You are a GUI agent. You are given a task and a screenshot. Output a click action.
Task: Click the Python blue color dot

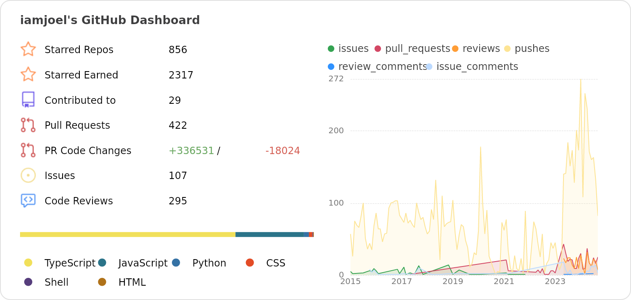(x=176, y=263)
